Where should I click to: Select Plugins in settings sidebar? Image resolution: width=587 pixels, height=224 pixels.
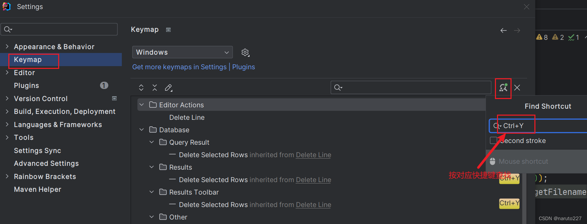(26, 86)
